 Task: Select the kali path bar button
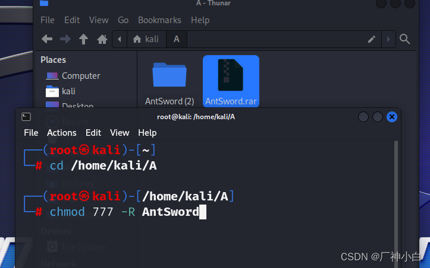coord(146,39)
